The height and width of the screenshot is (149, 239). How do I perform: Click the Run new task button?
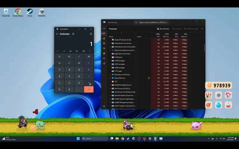(x=163, y=29)
